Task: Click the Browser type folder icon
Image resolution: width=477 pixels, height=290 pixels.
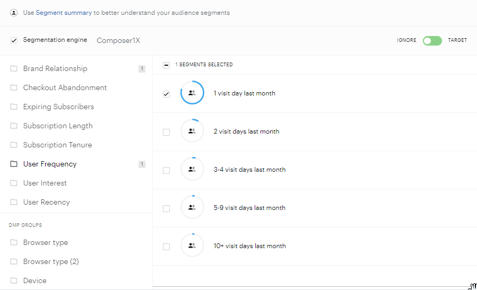Action: [14, 242]
